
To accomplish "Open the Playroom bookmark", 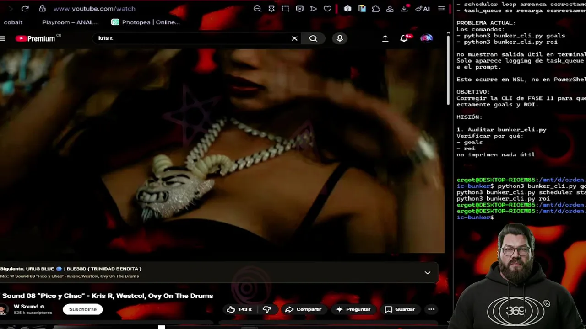I will 71,22.
